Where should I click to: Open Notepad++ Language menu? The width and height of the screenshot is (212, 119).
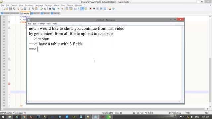tap(39, 5)
